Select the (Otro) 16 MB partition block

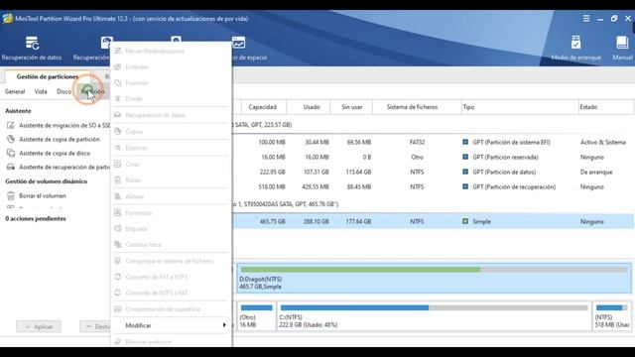tap(256, 315)
